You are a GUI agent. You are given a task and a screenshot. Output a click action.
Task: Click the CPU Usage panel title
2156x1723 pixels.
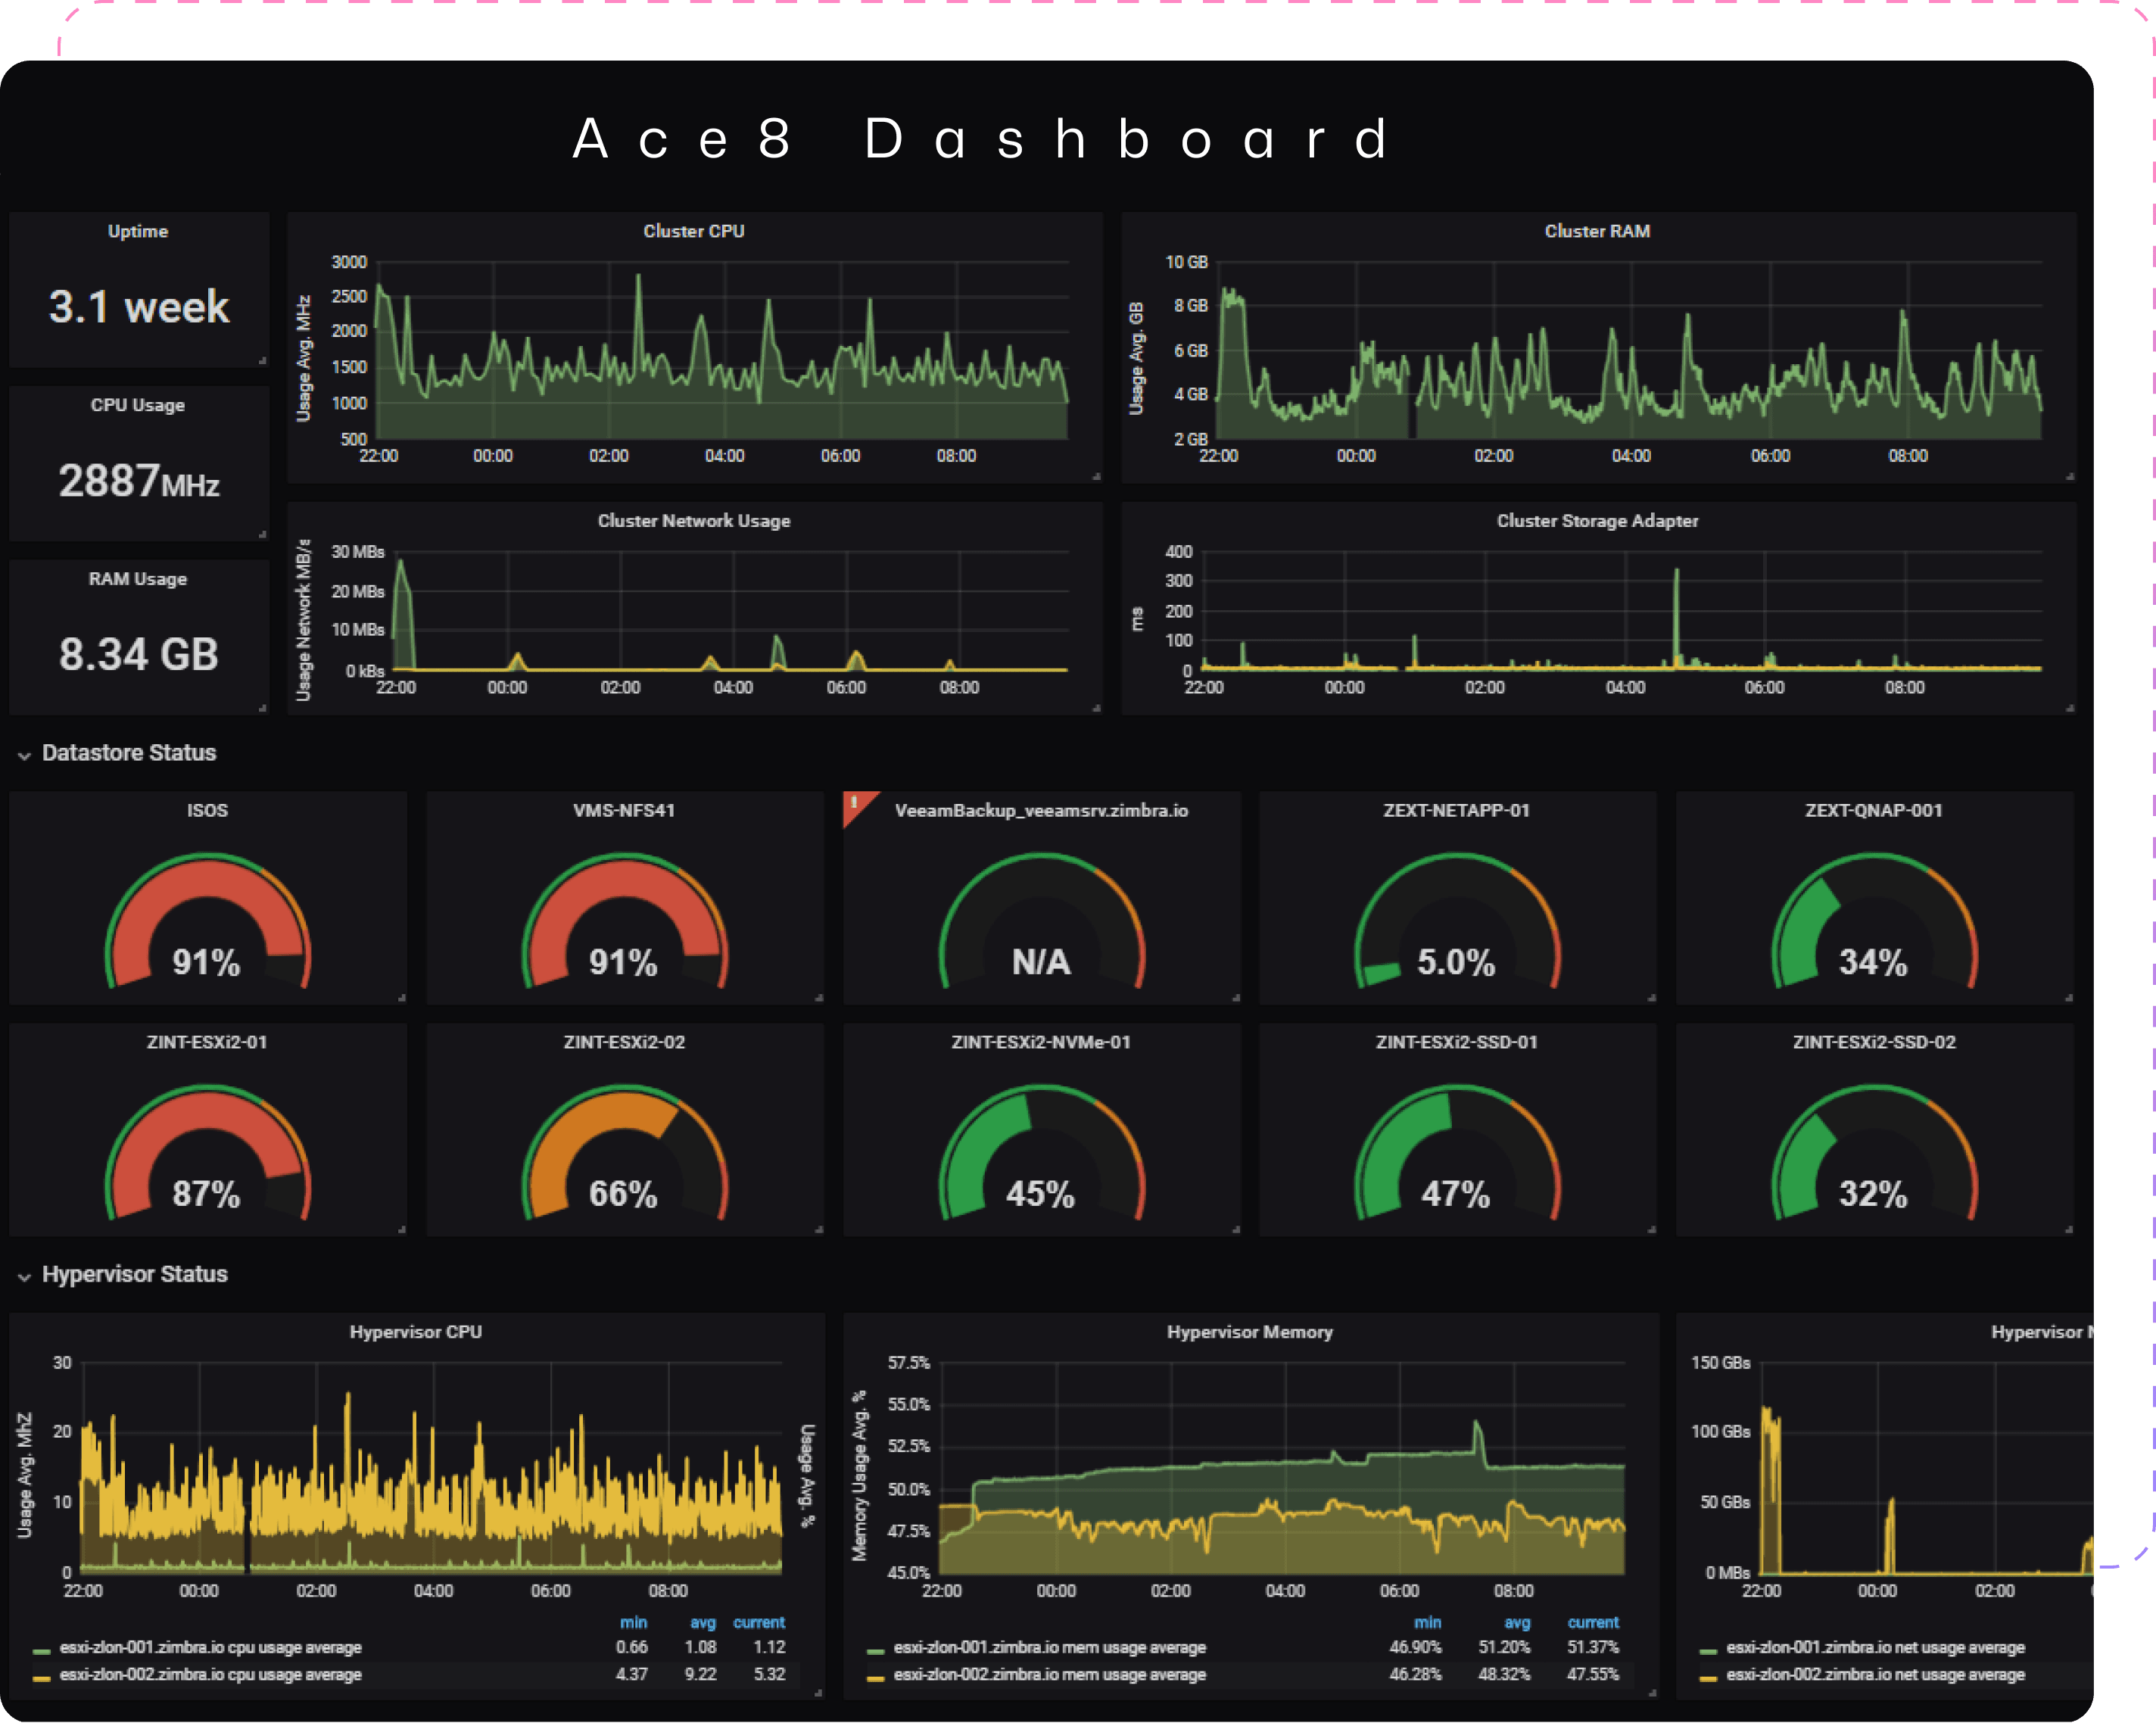coord(138,405)
